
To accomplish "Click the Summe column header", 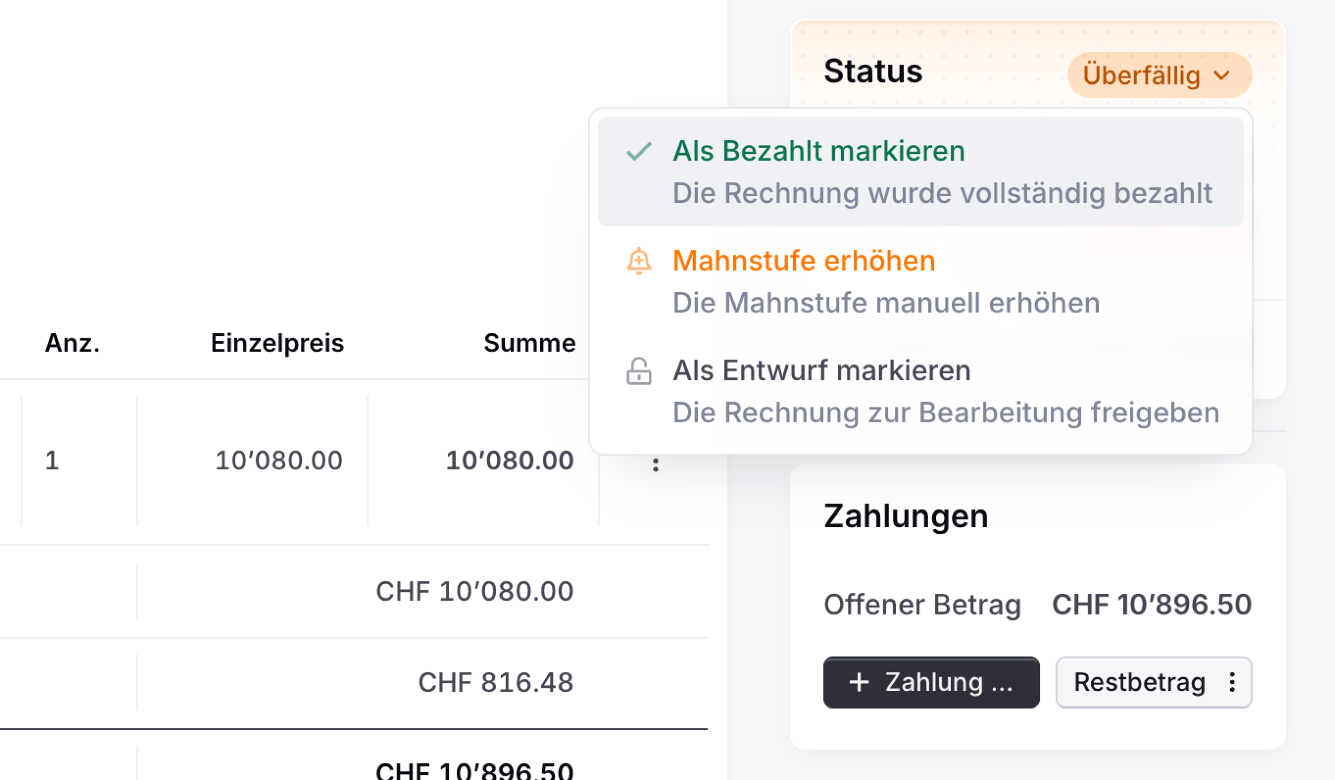I will pos(529,343).
